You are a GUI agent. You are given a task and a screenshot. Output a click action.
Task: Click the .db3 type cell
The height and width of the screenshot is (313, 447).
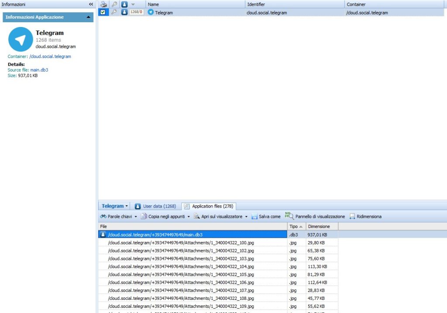(x=297, y=235)
